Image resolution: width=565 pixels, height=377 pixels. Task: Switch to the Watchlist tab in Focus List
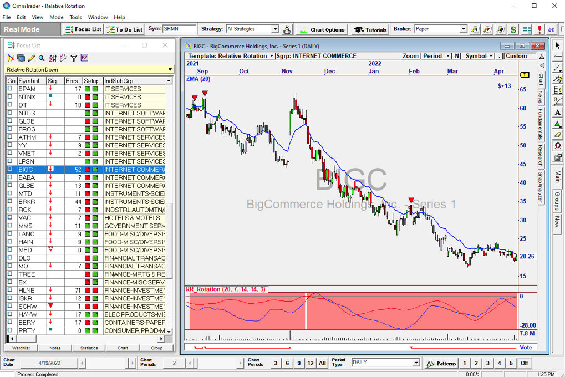(21, 348)
